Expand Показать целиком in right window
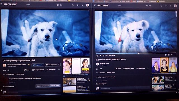 101,81
